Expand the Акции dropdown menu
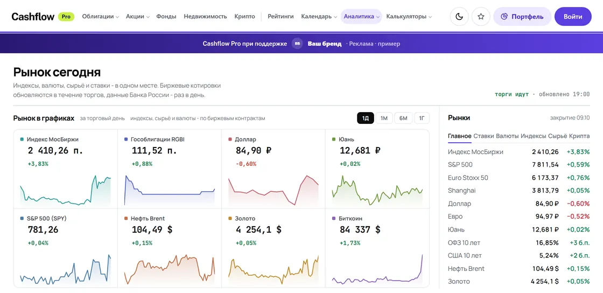 [x=138, y=17]
